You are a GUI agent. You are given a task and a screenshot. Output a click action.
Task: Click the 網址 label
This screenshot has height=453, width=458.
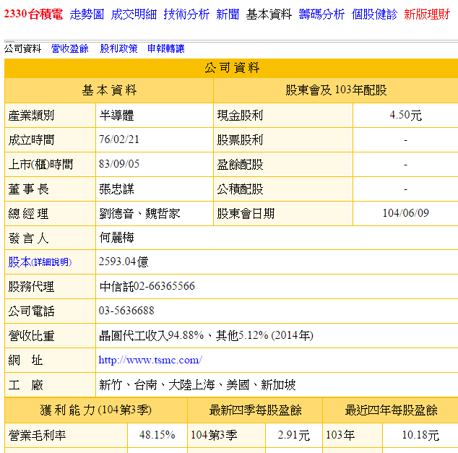click(x=26, y=360)
